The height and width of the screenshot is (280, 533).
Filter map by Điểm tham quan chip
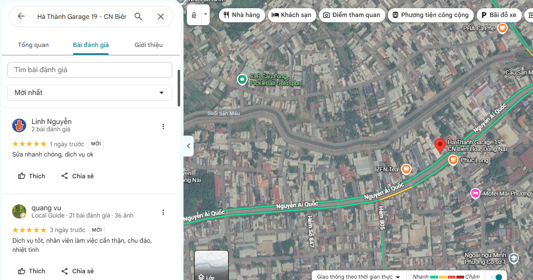pyautogui.click(x=352, y=15)
